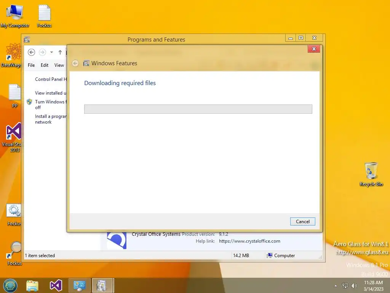
Task: Open Control Panel Home link
Action: point(51,79)
